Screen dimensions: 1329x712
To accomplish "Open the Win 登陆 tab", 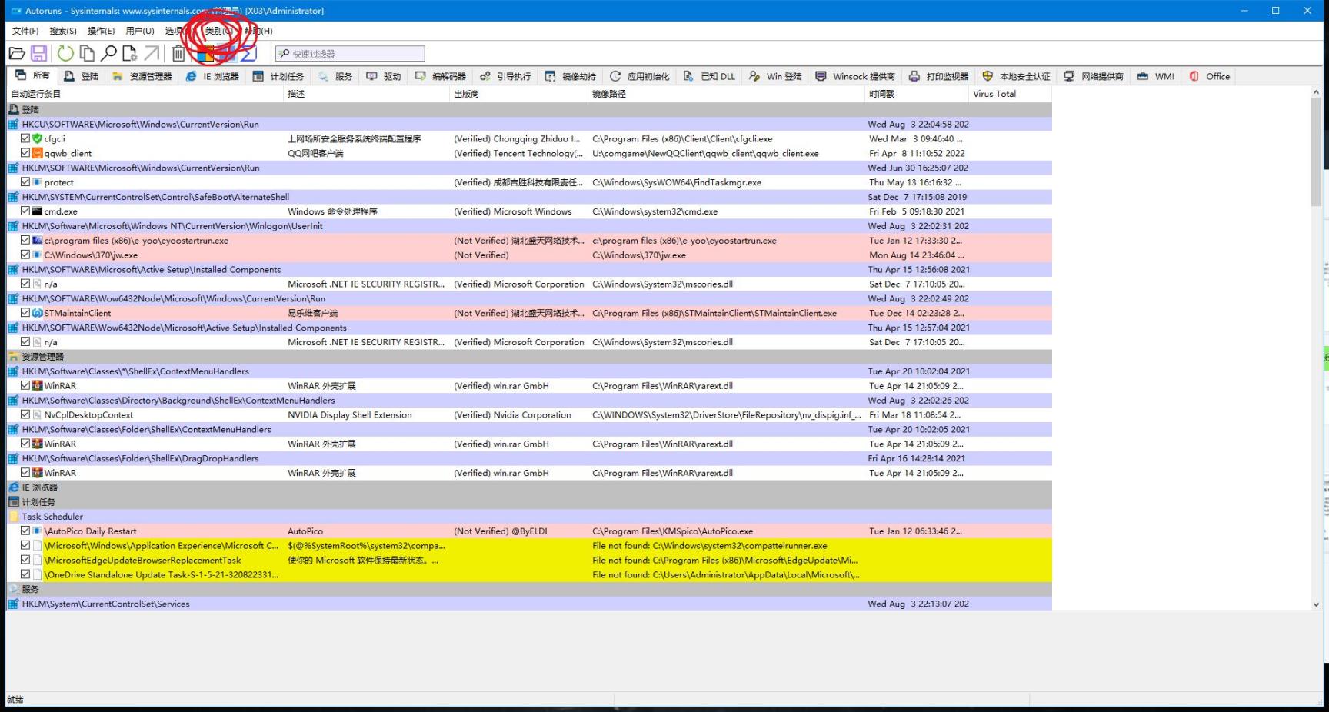I will pos(775,76).
